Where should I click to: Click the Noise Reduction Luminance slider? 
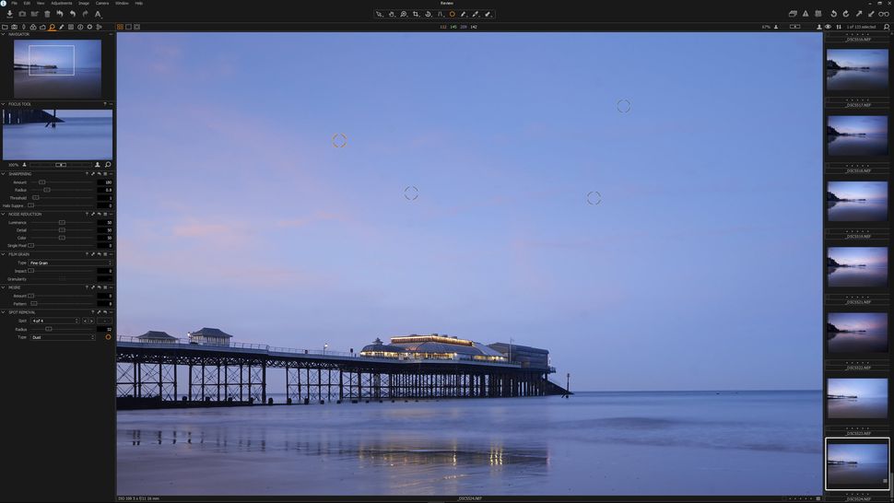click(x=63, y=223)
